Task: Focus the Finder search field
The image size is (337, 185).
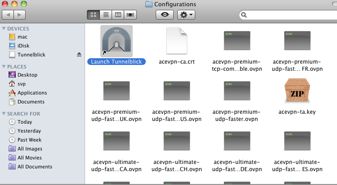Action: (x=289, y=15)
